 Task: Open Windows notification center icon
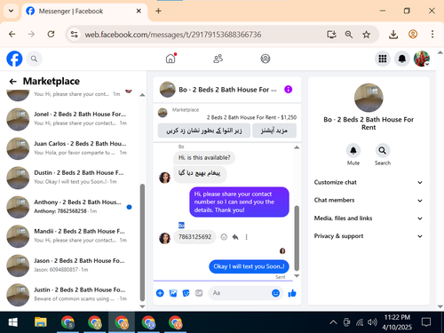click(426, 322)
